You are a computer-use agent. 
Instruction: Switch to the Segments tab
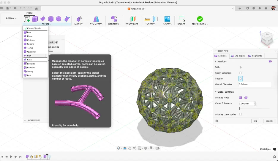coord(255,56)
